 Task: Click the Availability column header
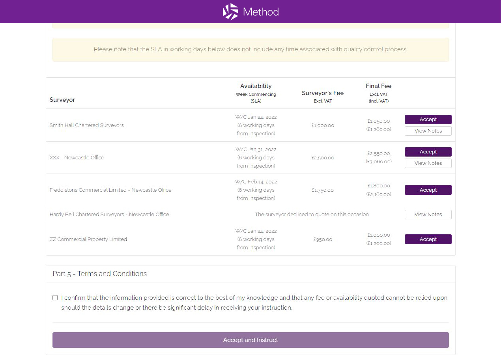256,86
